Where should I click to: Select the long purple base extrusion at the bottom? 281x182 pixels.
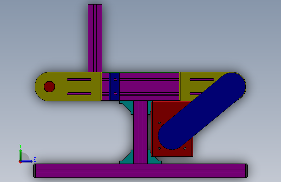pyautogui.click(x=141, y=171)
